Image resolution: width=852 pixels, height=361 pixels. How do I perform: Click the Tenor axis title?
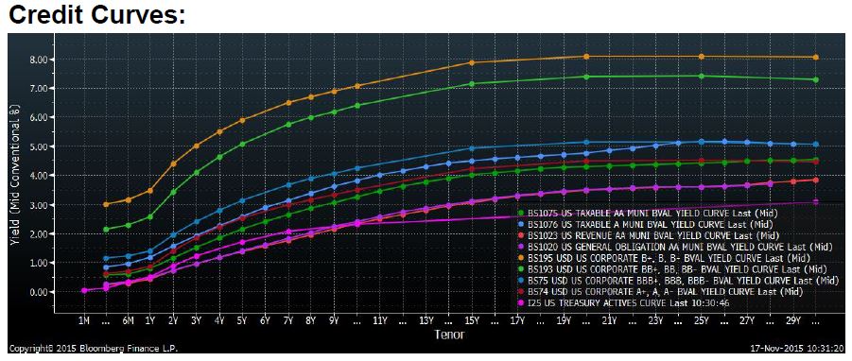449,335
